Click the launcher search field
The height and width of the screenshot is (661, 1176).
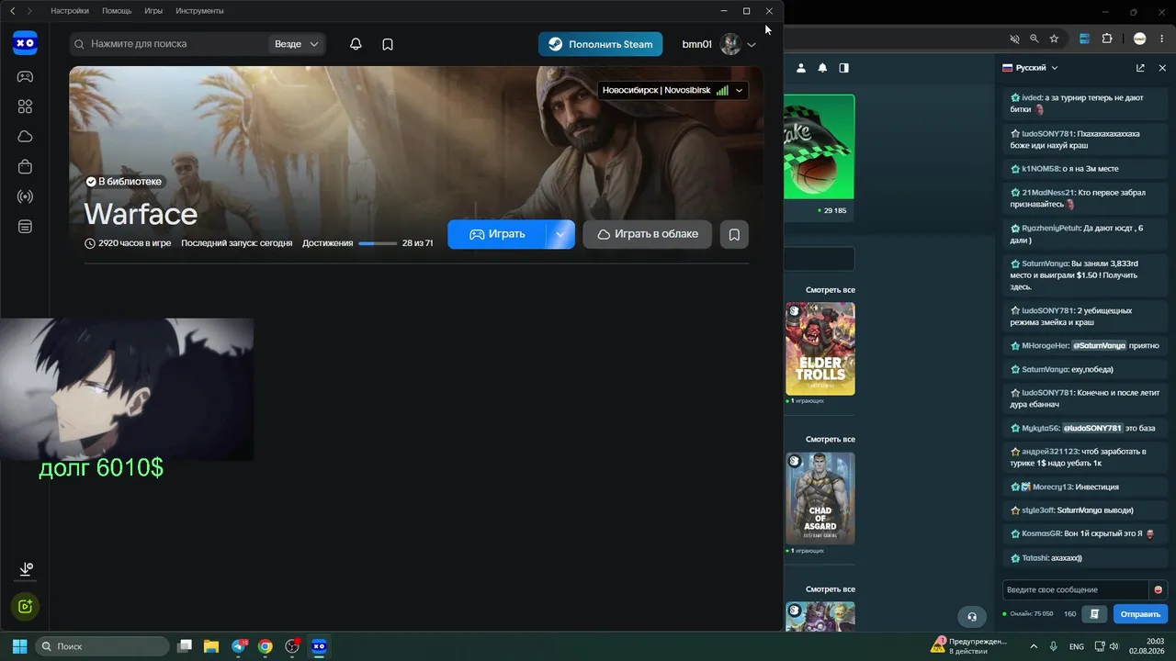click(x=170, y=44)
